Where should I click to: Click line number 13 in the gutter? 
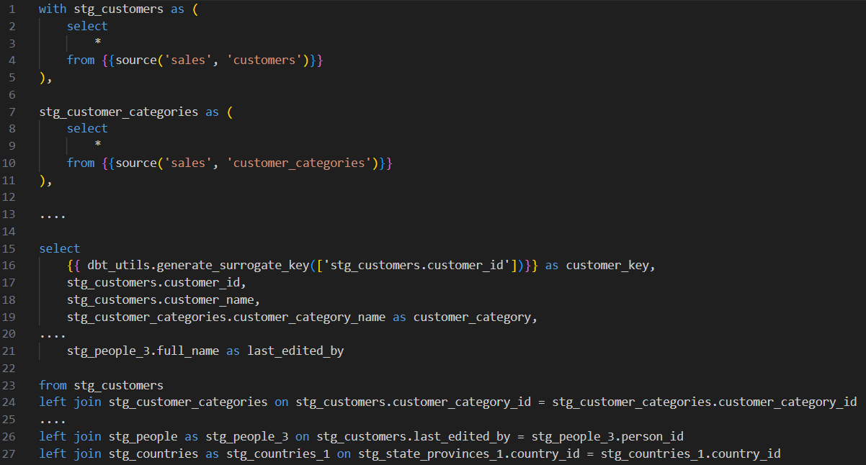(8, 215)
